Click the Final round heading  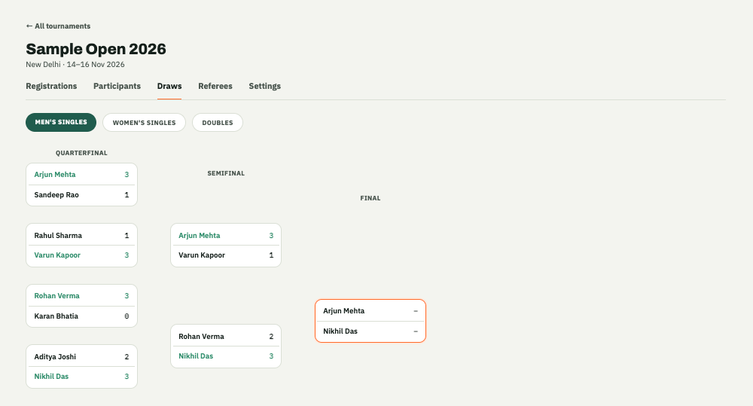[x=370, y=198]
